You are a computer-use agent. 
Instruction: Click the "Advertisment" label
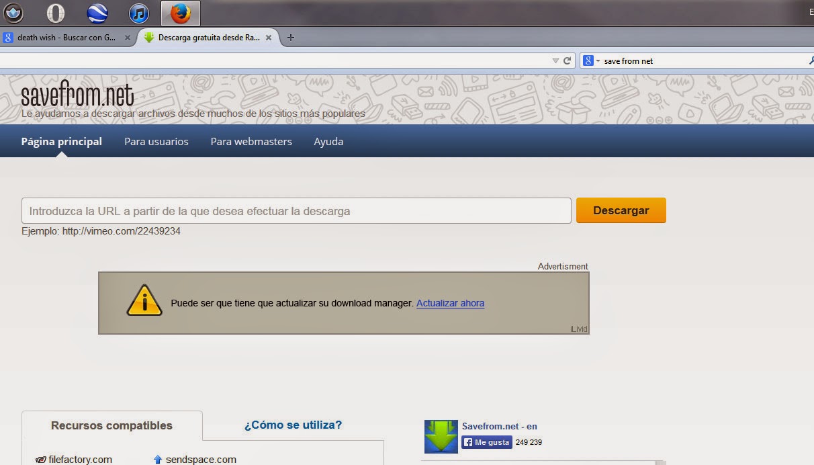563,266
